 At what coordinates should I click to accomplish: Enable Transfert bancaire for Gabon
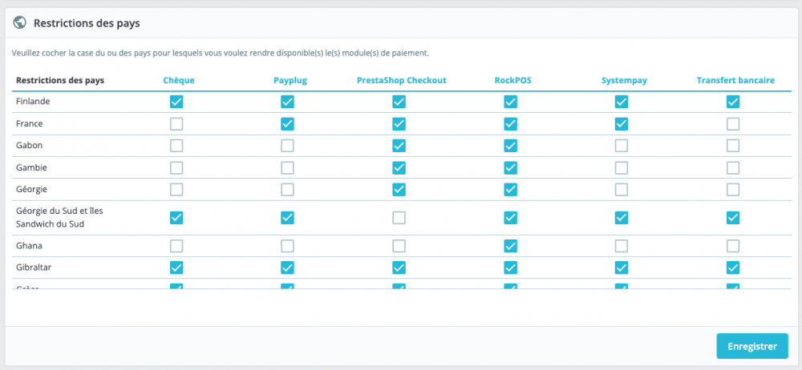click(x=732, y=146)
